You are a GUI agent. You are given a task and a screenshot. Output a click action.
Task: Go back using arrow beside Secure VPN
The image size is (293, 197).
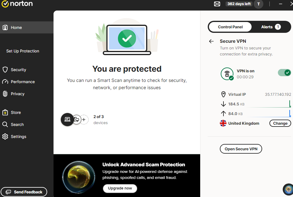(x=211, y=41)
